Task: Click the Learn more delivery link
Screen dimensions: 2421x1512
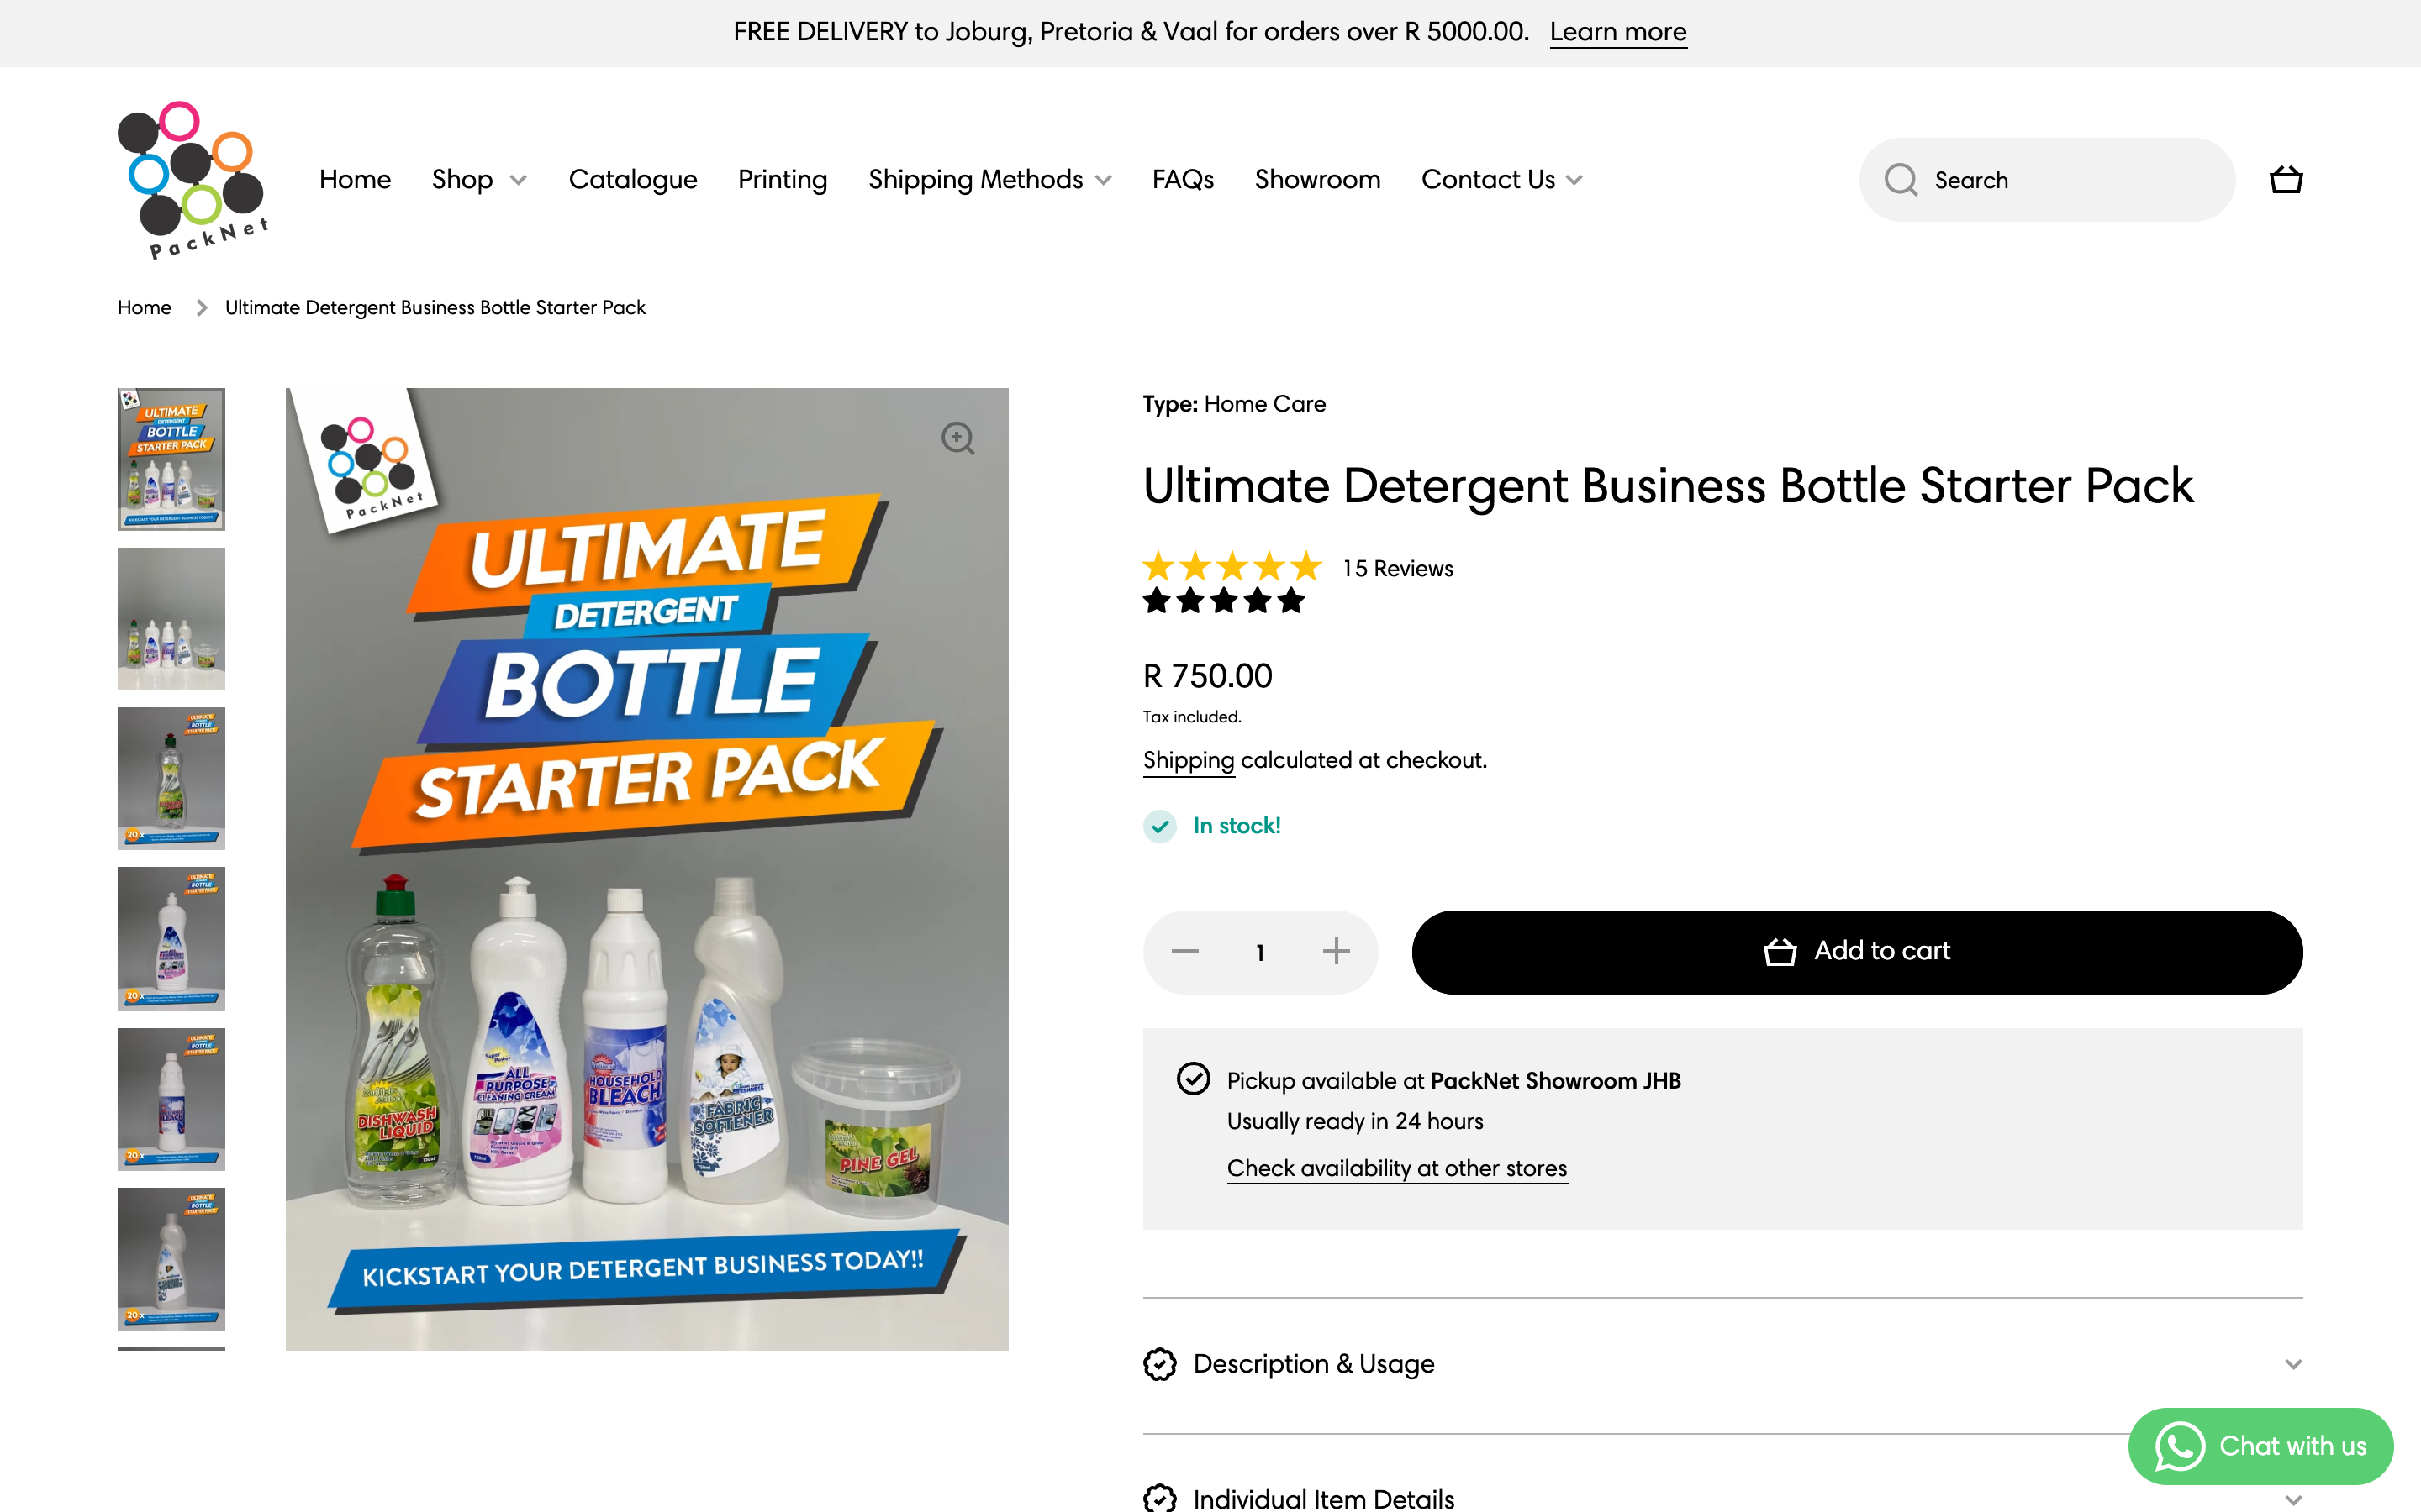Action: [x=1617, y=32]
